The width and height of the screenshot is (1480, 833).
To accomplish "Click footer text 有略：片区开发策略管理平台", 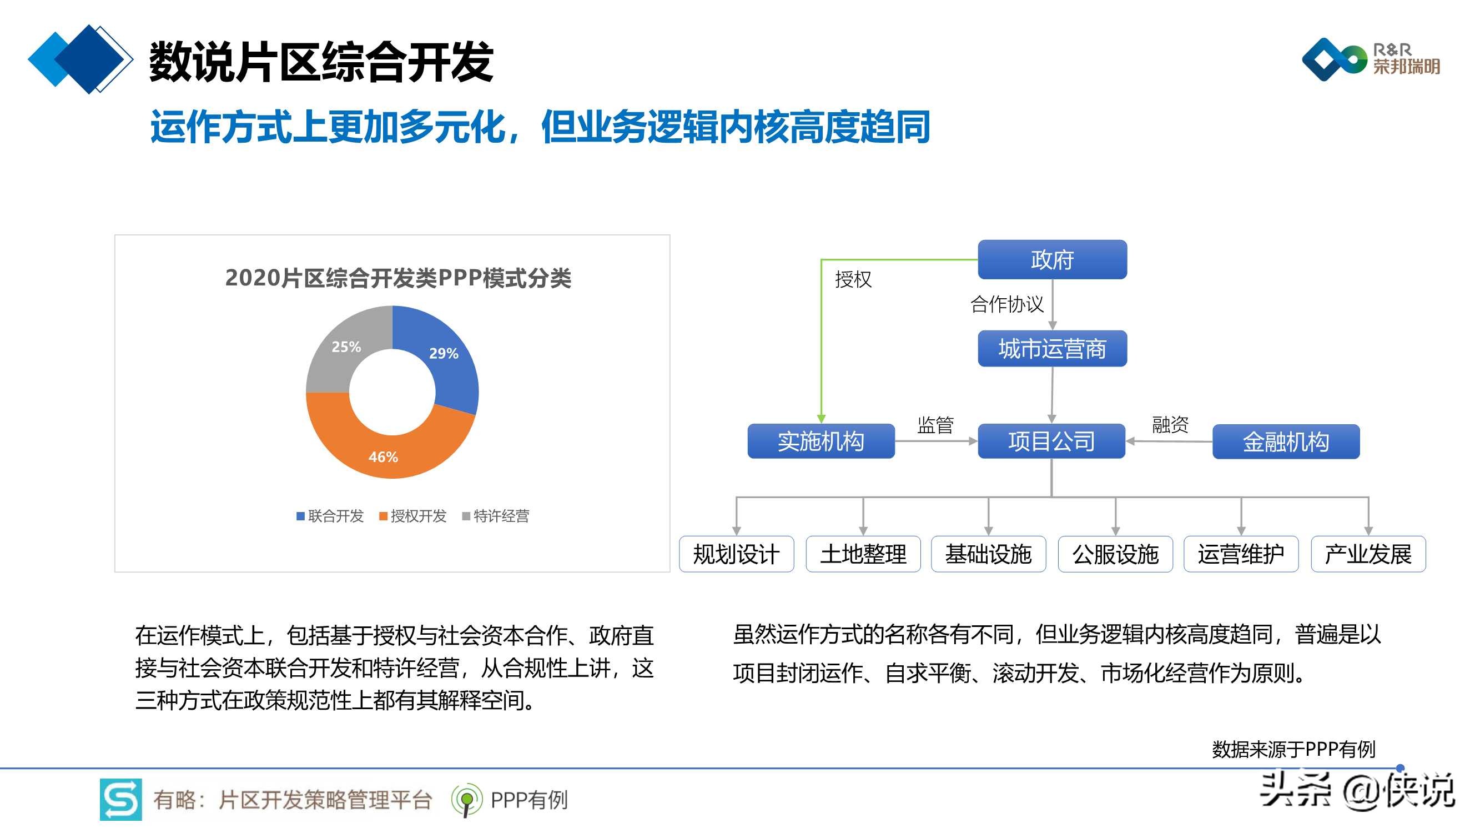I will 293,800.
